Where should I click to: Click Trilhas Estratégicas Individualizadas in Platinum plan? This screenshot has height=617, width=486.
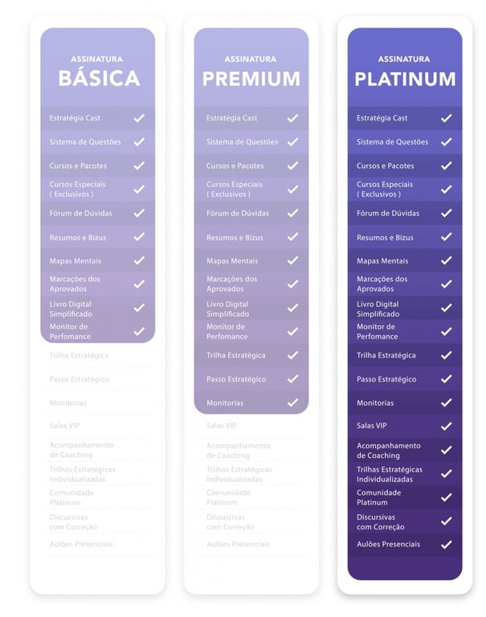pos(390,474)
